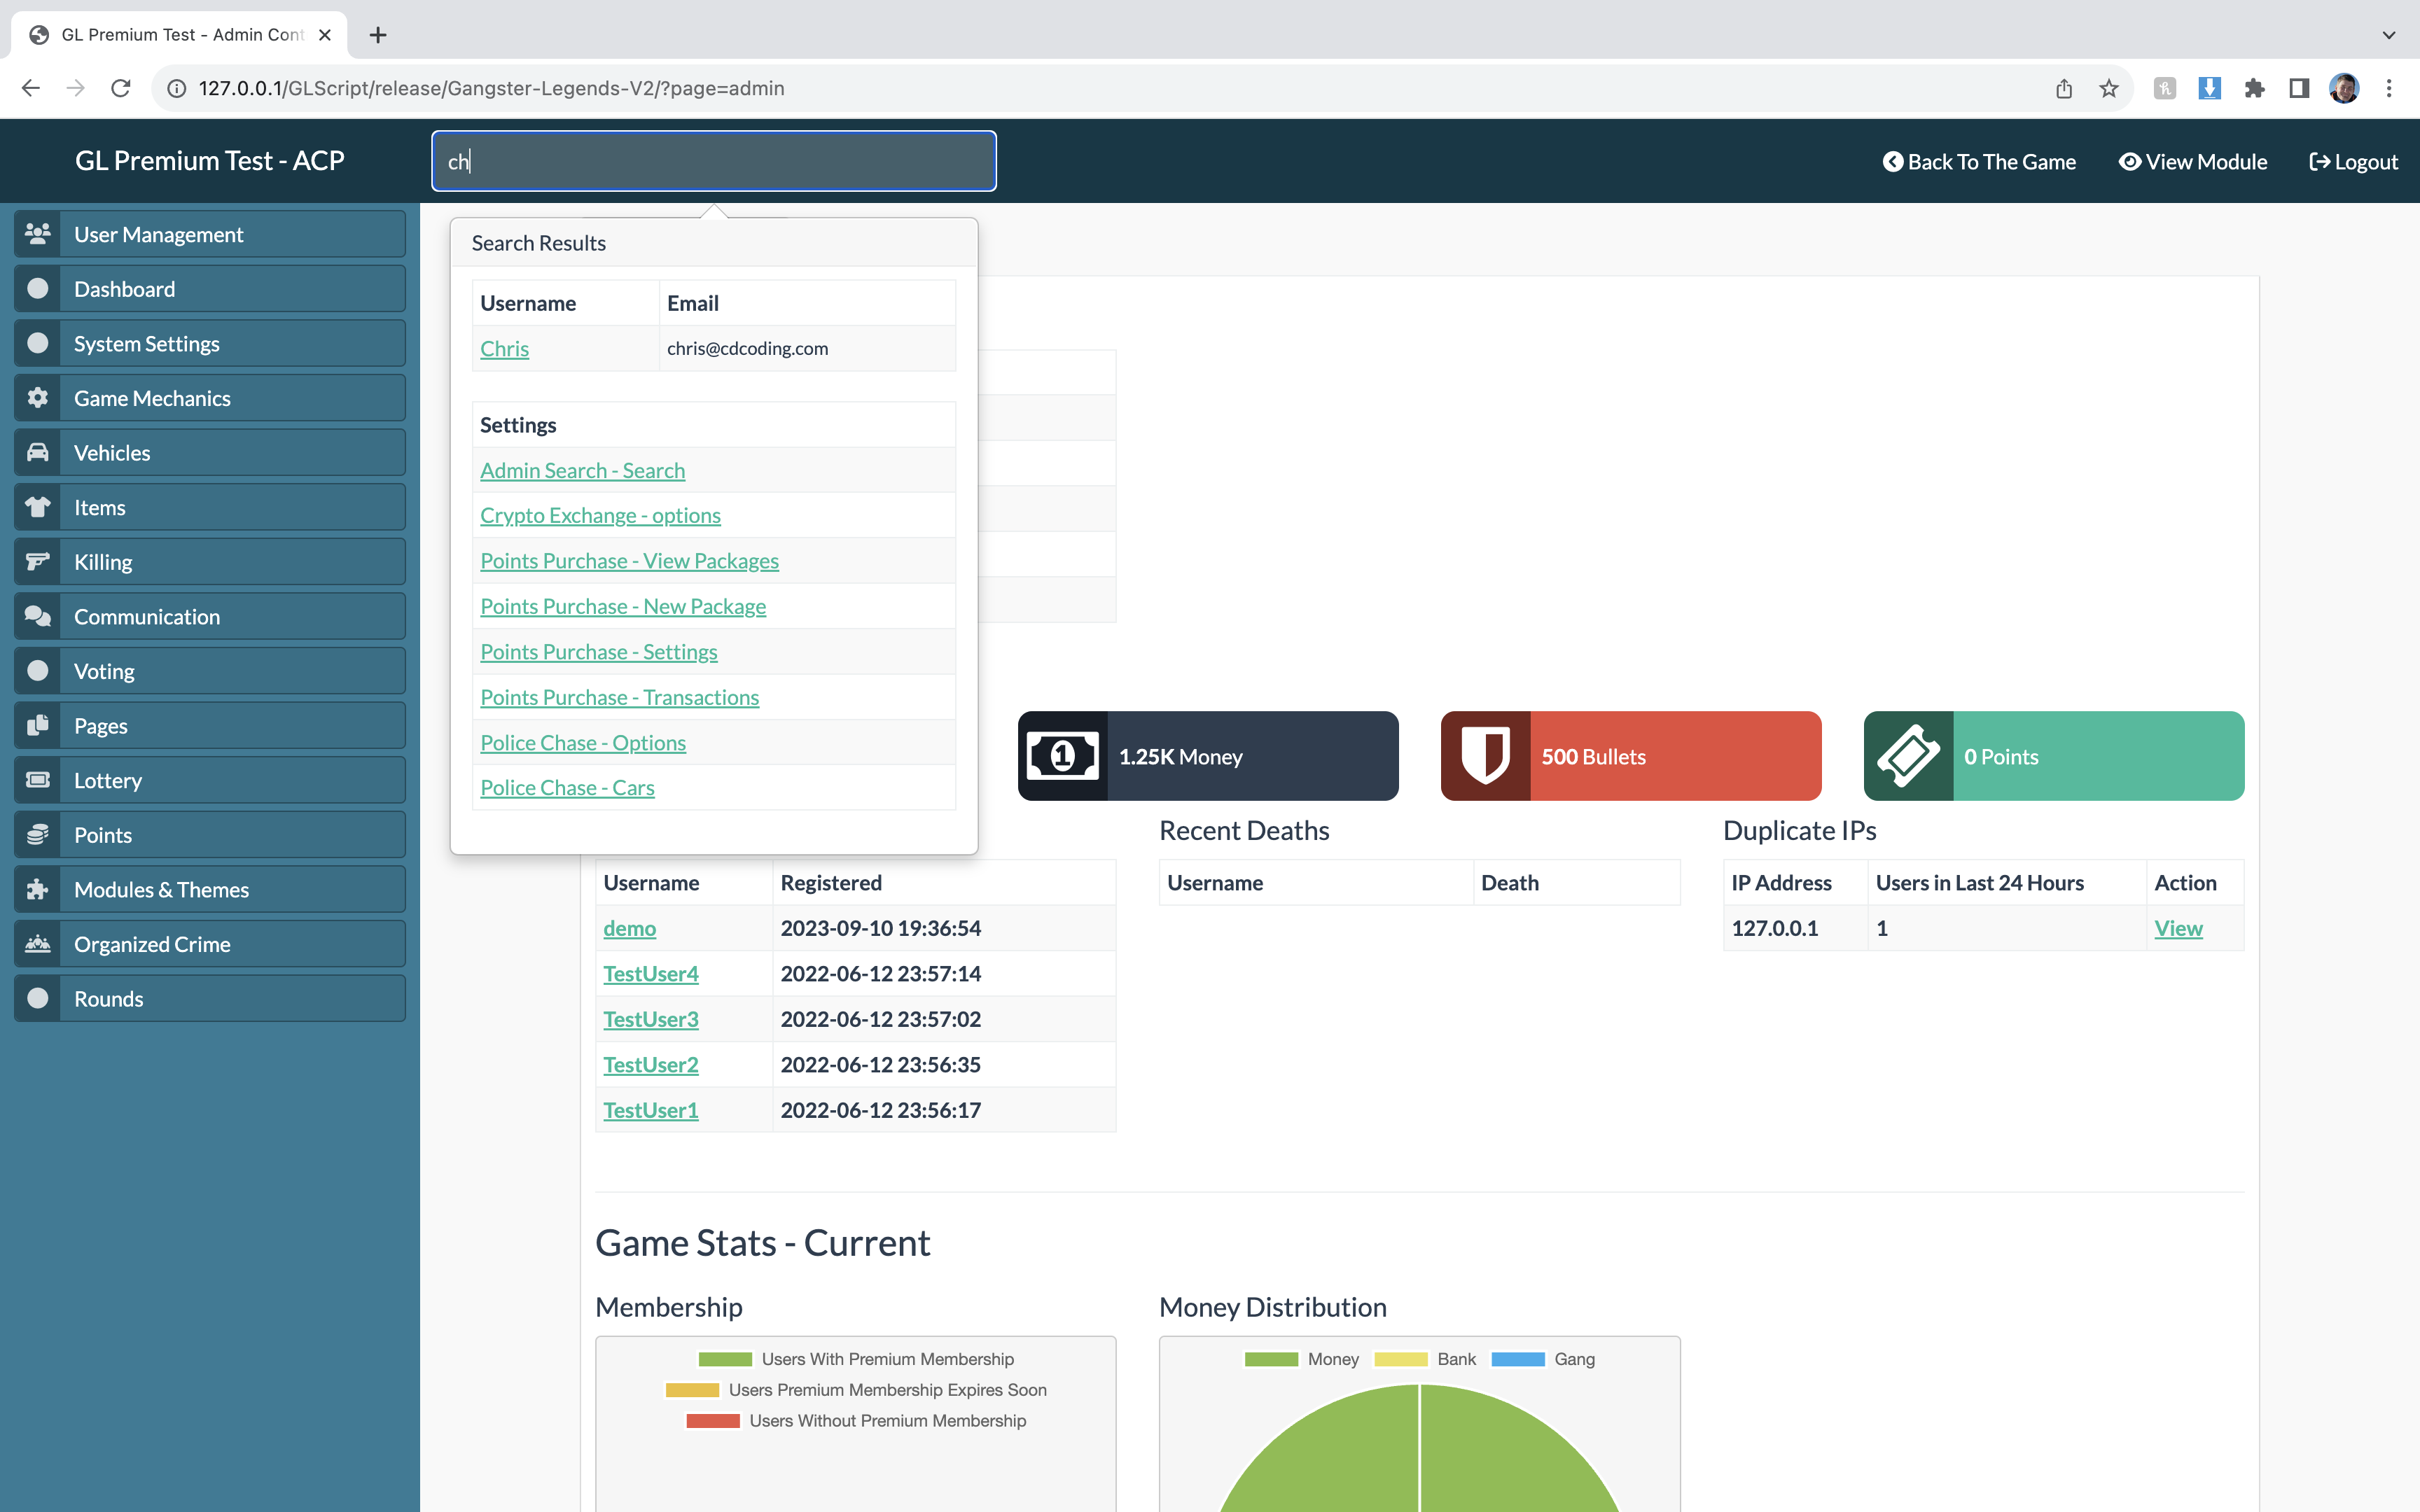Click the admin search input field
Image resolution: width=2420 pixels, height=1512 pixels.
(x=714, y=161)
